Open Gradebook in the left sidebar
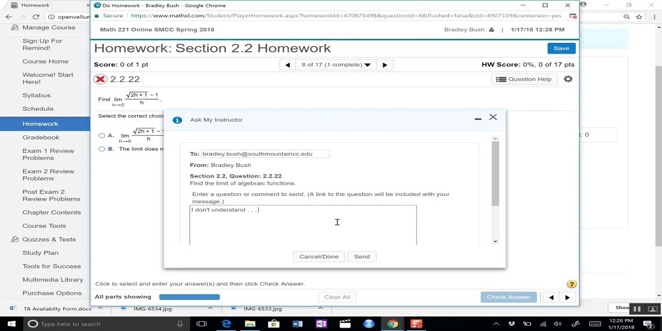Viewport: 662px width, 331px height. pyautogui.click(x=41, y=137)
